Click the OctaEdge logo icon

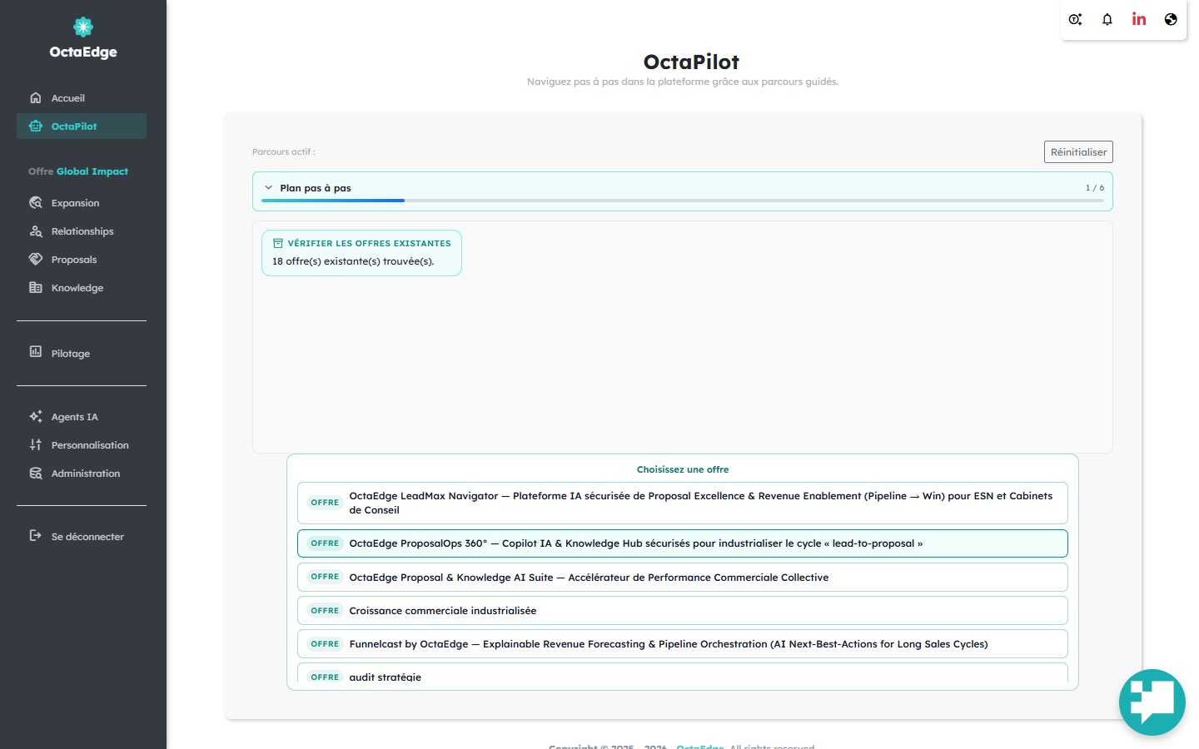click(x=83, y=27)
